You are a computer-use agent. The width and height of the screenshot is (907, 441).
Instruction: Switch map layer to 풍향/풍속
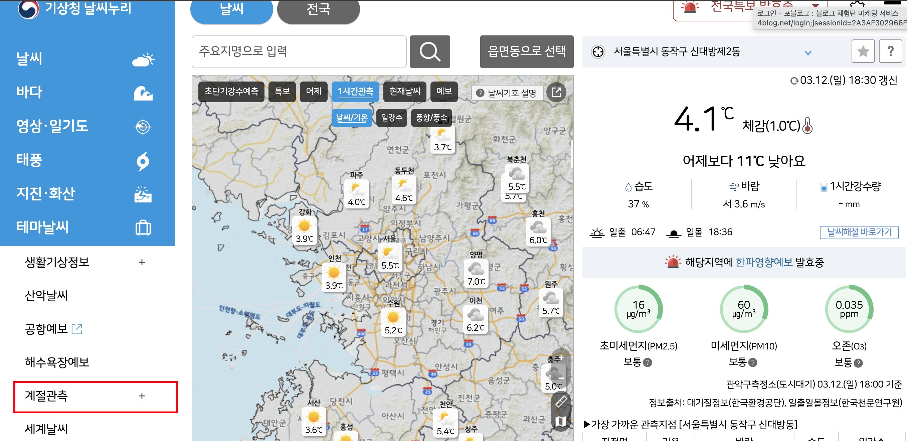[x=431, y=118]
